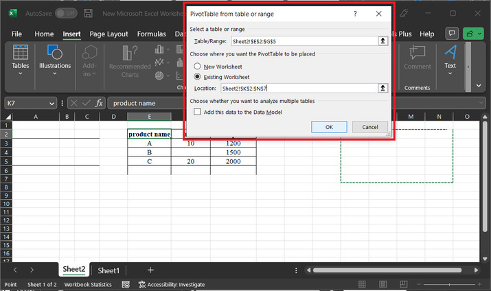Open the Name Box dropdown arrow
The image size is (491, 291).
point(52,103)
